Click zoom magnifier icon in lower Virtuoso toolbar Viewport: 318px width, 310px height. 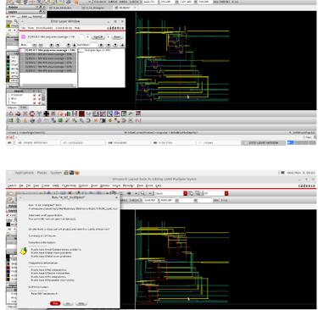(x=142, y=193)
